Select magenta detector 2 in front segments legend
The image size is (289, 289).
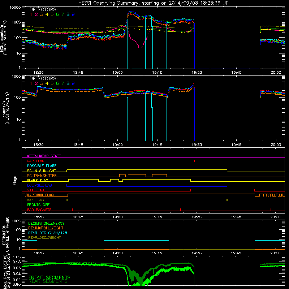click(36, 14)
